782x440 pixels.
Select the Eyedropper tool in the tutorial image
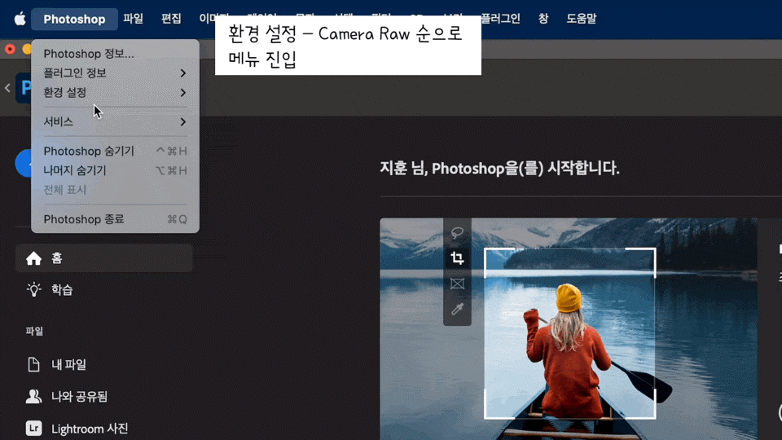pyautogui.click(x=457, y=310)
